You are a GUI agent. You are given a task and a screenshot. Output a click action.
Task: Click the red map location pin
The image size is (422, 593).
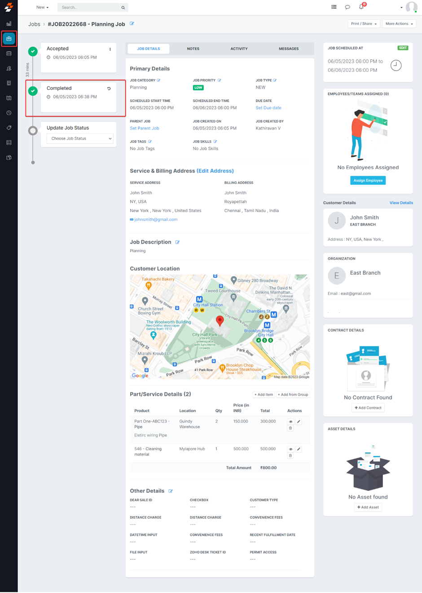(220, 320)
